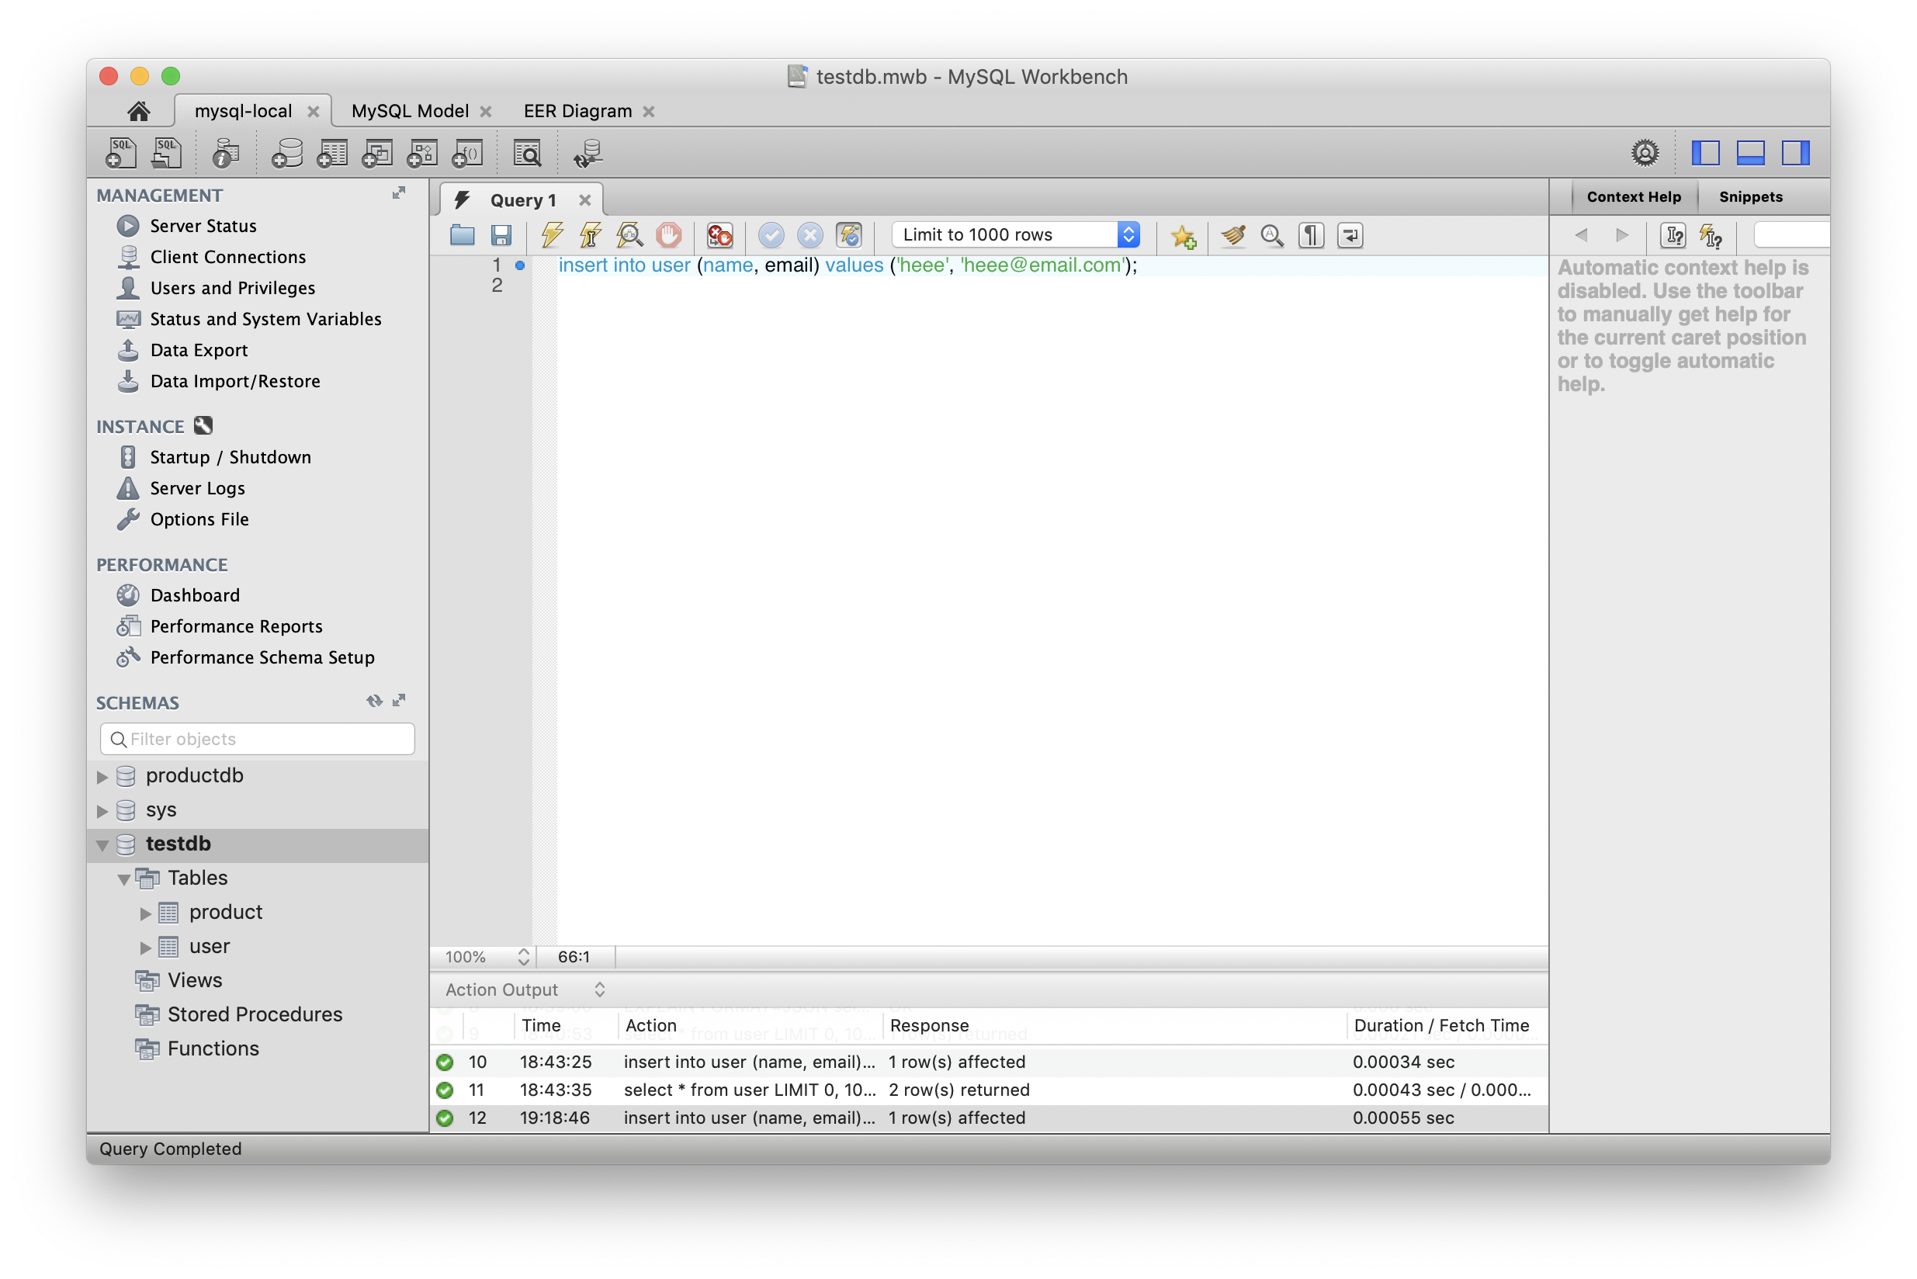Viewport: 1917px width, 1279px height.
Task: Expand the product table
Action: (145, 913)
